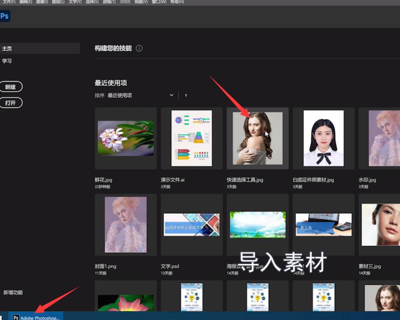Open the 窗口(W) menu
400x320 pixels.
click(159, 2)
